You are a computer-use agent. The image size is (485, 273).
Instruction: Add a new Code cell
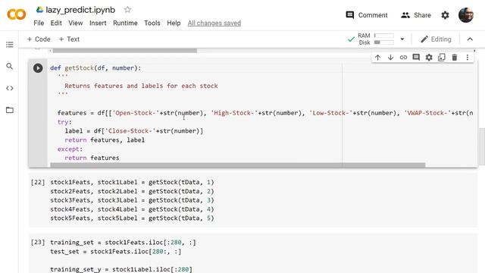pos(39,39)
